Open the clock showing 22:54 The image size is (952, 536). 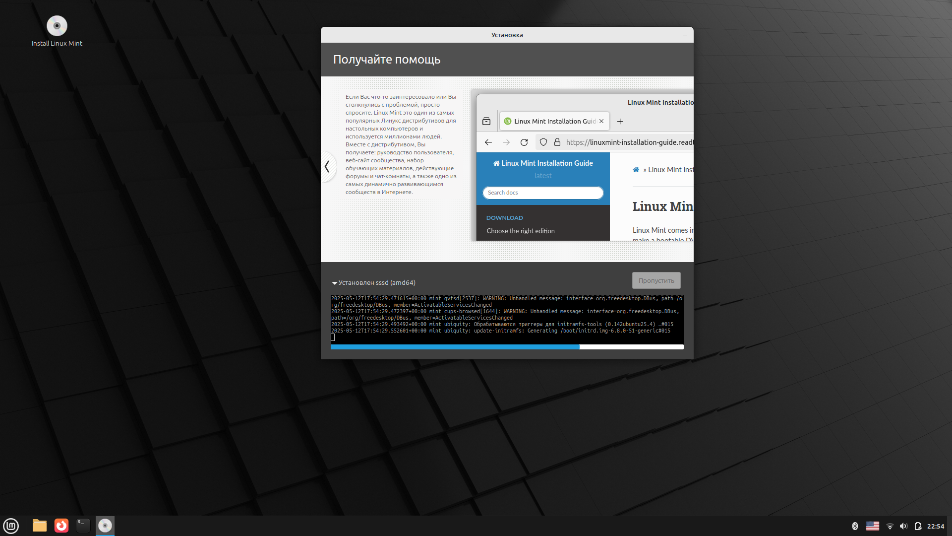click(x=935, y=526)
